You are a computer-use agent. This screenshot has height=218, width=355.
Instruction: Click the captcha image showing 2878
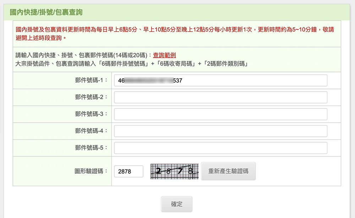[174, 172]
